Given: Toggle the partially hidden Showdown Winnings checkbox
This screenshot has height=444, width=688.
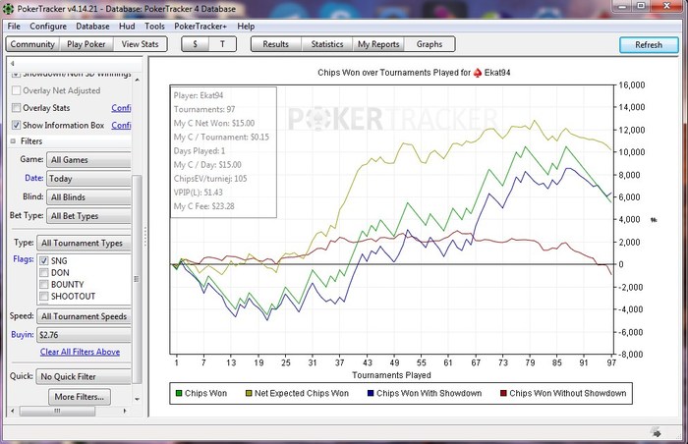Looking at the screenshot, I should point(17,75).
